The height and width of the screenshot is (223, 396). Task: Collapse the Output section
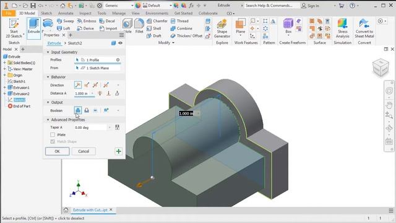click(x=48, y=102)
